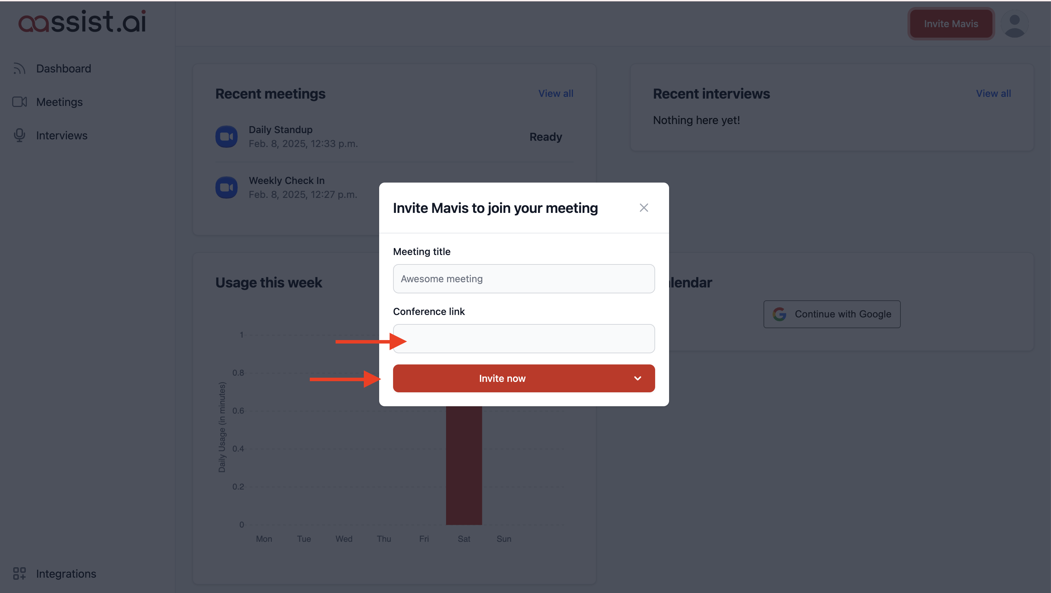Click the Meetings camera icon
1051x593 pixels.
point(19,102)
